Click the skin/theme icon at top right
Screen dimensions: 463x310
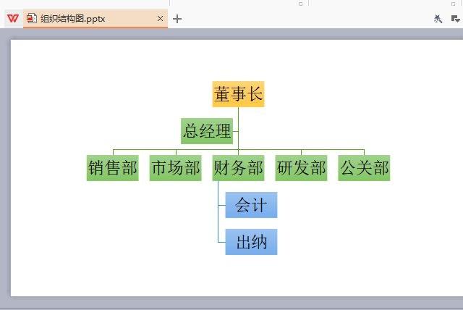(x=438, y=19)
